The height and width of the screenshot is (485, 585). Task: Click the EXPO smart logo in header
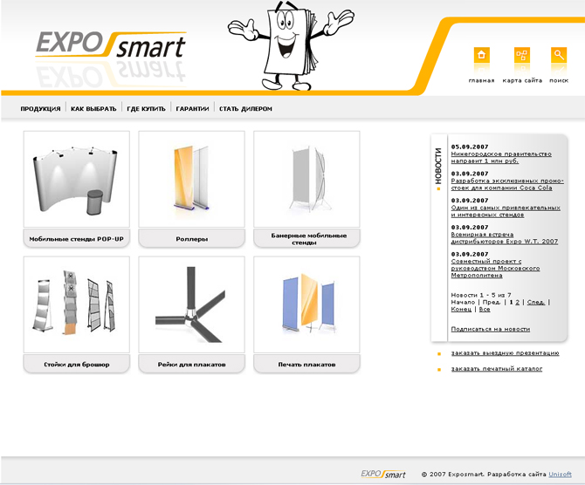pyautogui.click(x=111, y=45)
